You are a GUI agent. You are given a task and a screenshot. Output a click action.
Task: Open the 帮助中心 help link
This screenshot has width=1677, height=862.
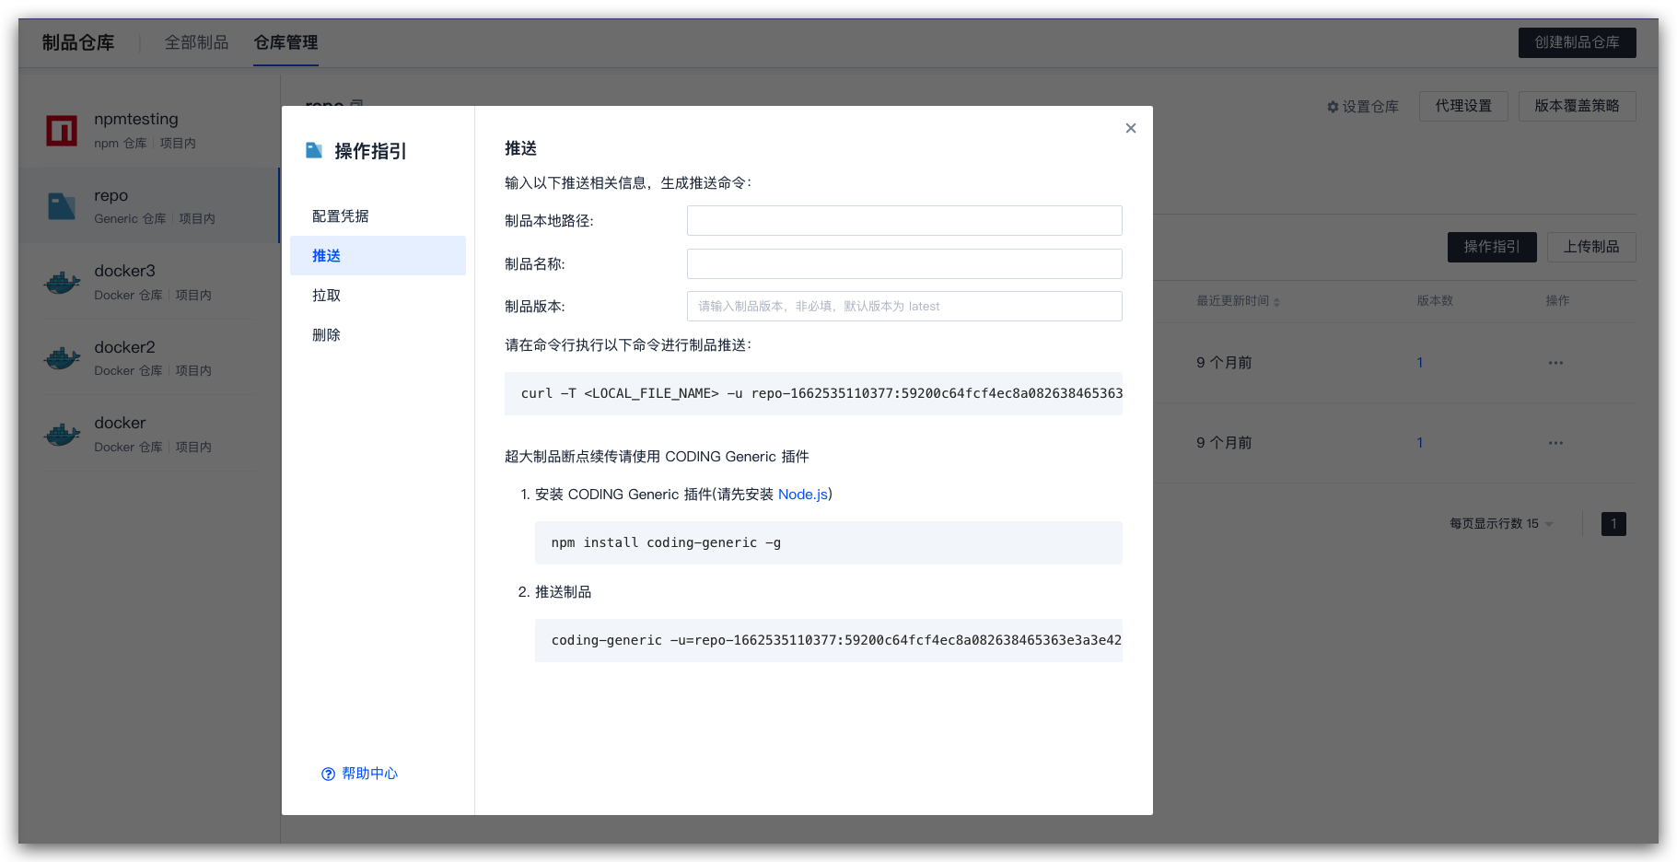coord(359,774)
